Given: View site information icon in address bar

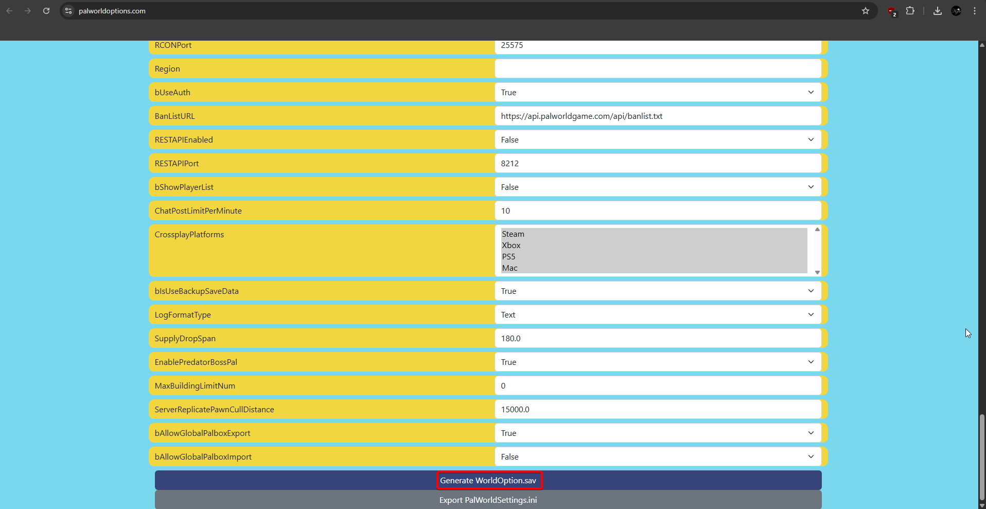Looking at the screenshot, I should (x=68, y=11).
